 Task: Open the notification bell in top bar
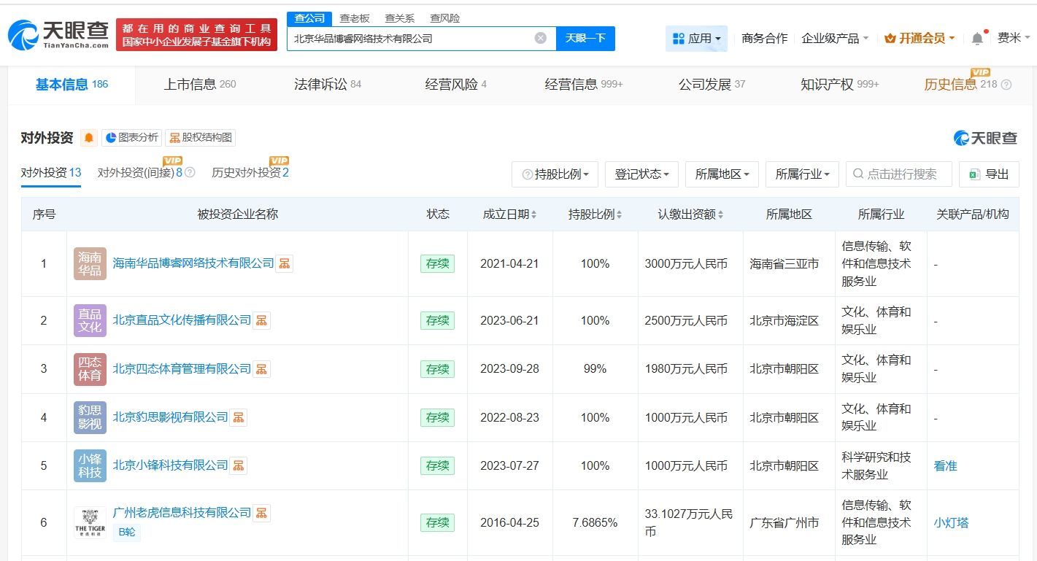point(977,39)
